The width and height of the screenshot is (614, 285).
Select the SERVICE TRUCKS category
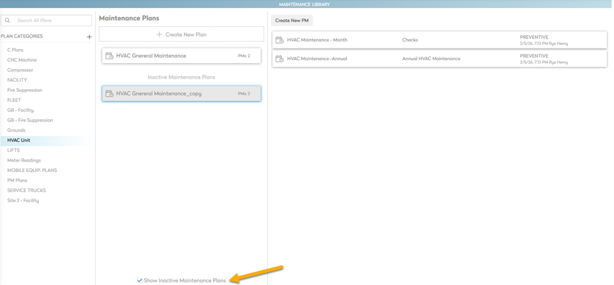(26, 190)
